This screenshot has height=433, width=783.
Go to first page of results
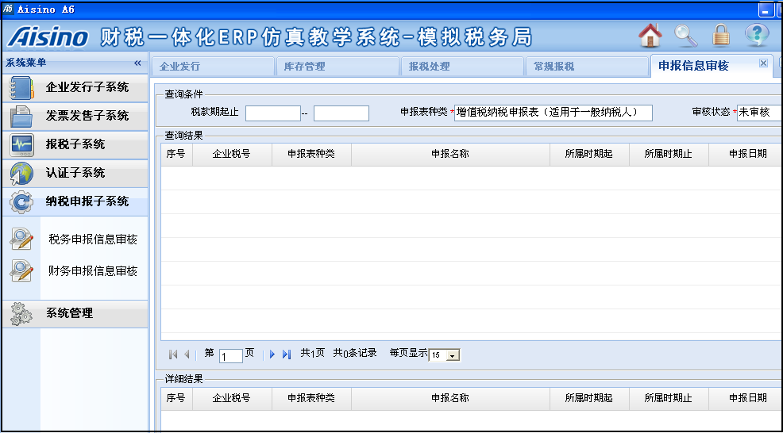[x=173, y=354]
